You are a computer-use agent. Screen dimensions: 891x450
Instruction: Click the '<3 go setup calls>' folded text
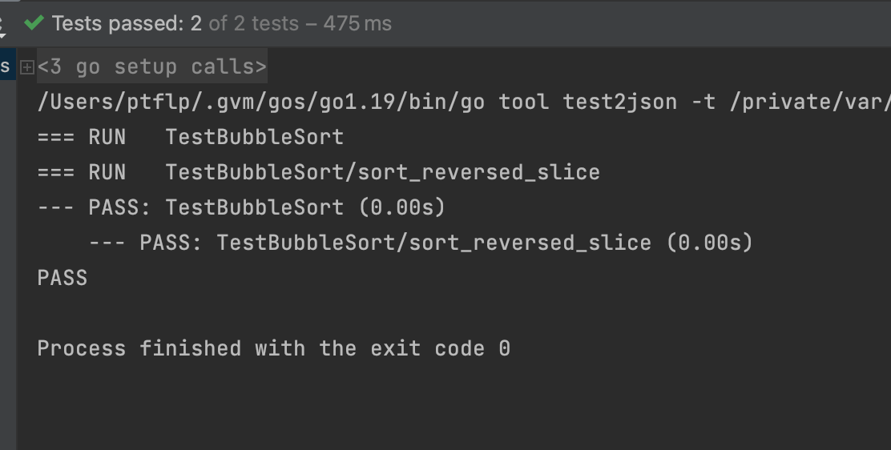point(151,67)
